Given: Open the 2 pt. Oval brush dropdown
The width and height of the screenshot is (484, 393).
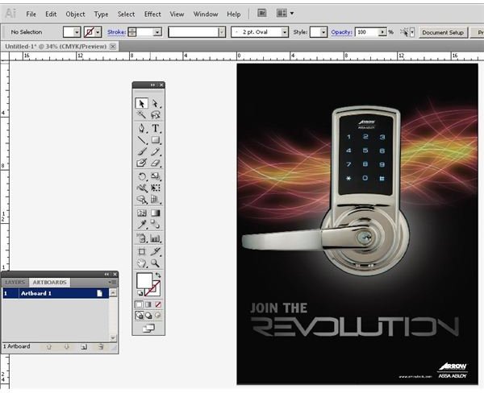Looking at the screenshot, I should [x=285, y=32].
